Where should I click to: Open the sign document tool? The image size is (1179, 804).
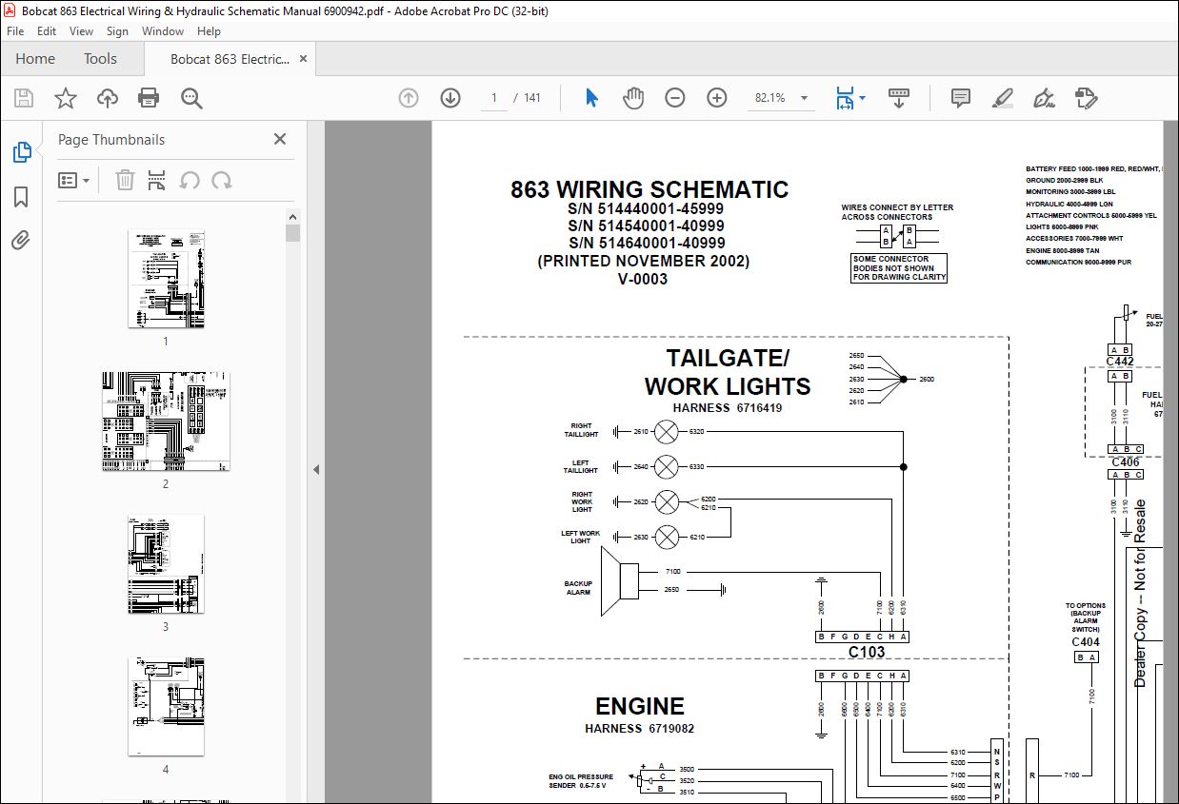click(x=1045, y=98)
